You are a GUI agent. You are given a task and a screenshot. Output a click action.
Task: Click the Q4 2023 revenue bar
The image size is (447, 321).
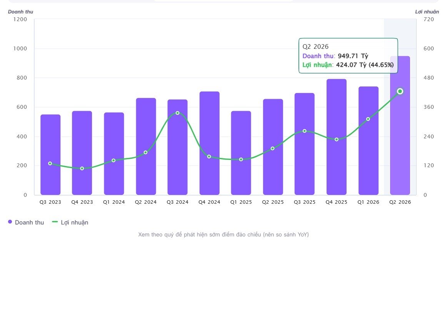[x=82, y=153]
